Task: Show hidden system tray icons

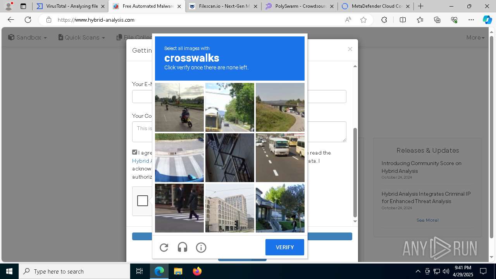Action: tap(418, 271)
